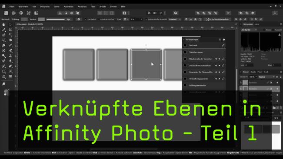The height and width of the screenshot is (159, 283).
Task: Toggle Rechteck checkbox in Verknüpfungen panel
Action: 185,46
